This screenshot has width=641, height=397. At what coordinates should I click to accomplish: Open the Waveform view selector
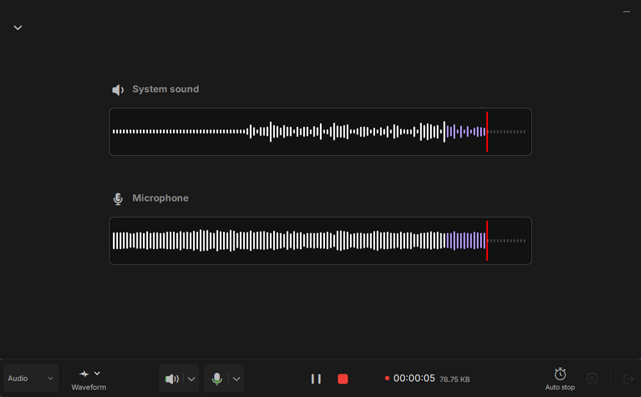(88, 380)
